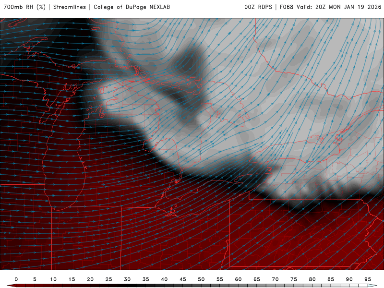
Task: Click colorbar label '80'
Action: pyautogui.click(x=312, y=279)
